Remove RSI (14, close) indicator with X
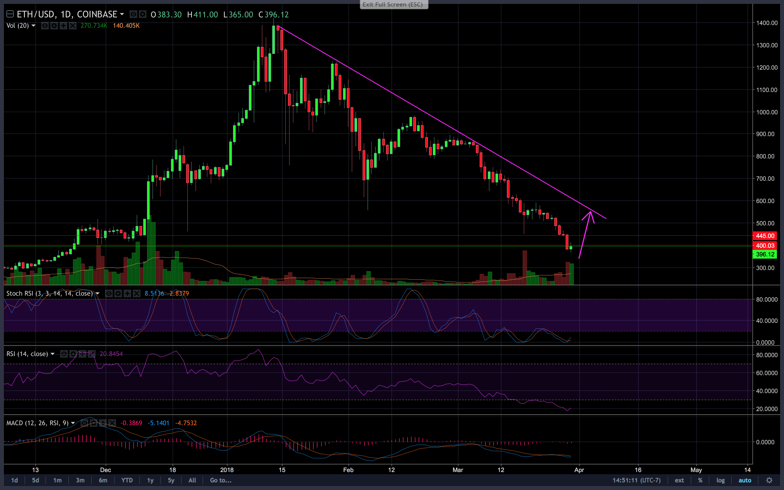Viewport: 784px width, 490px height. (92, 354)
